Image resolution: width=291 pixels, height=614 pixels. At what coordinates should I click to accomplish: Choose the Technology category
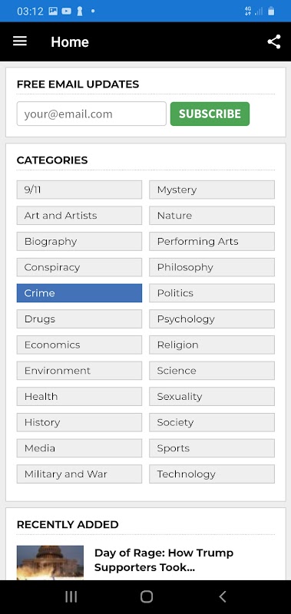(211, 474)
